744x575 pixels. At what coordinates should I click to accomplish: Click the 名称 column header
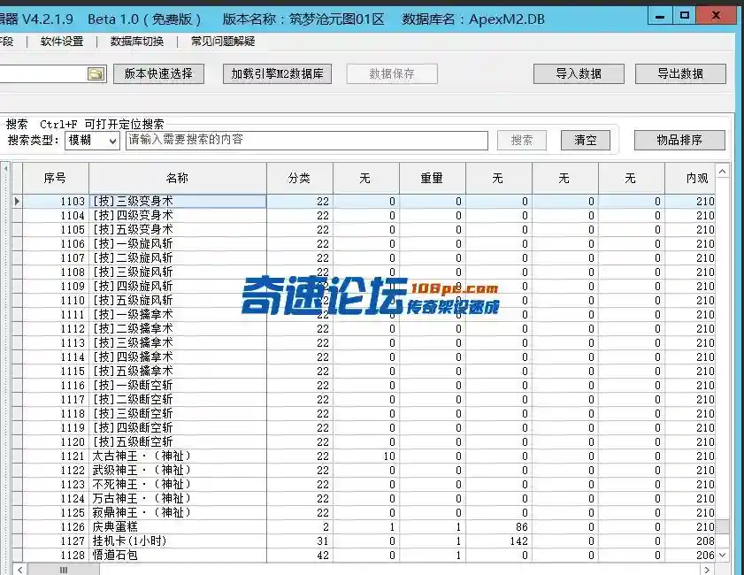(x=178, y=178)
